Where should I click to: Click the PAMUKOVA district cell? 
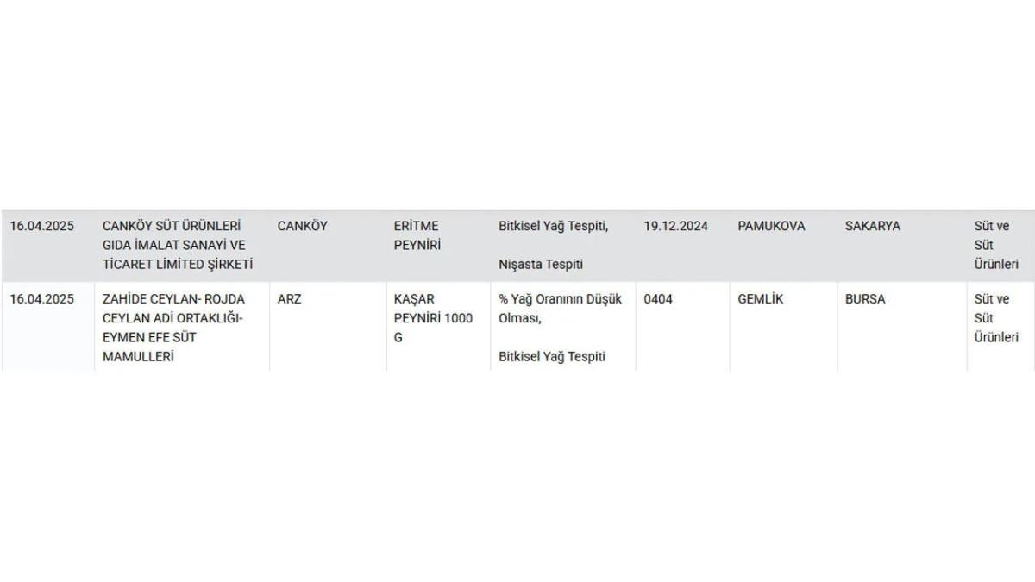point(771,226)
